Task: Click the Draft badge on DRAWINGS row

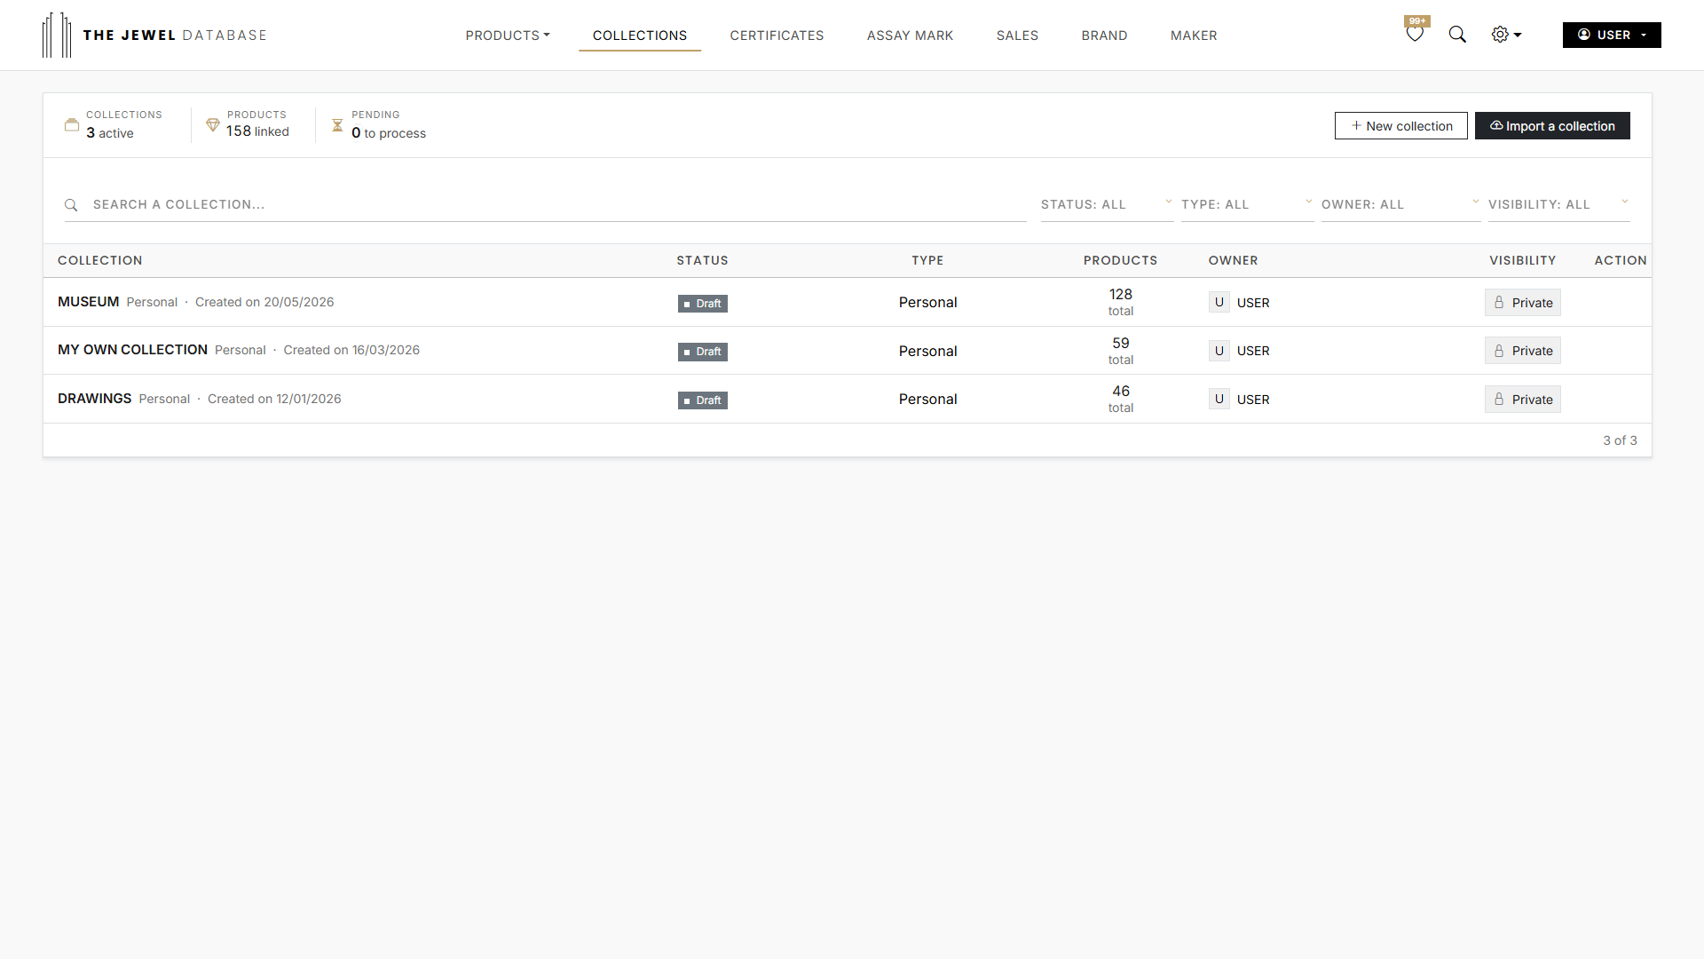Action: (702, 400)
